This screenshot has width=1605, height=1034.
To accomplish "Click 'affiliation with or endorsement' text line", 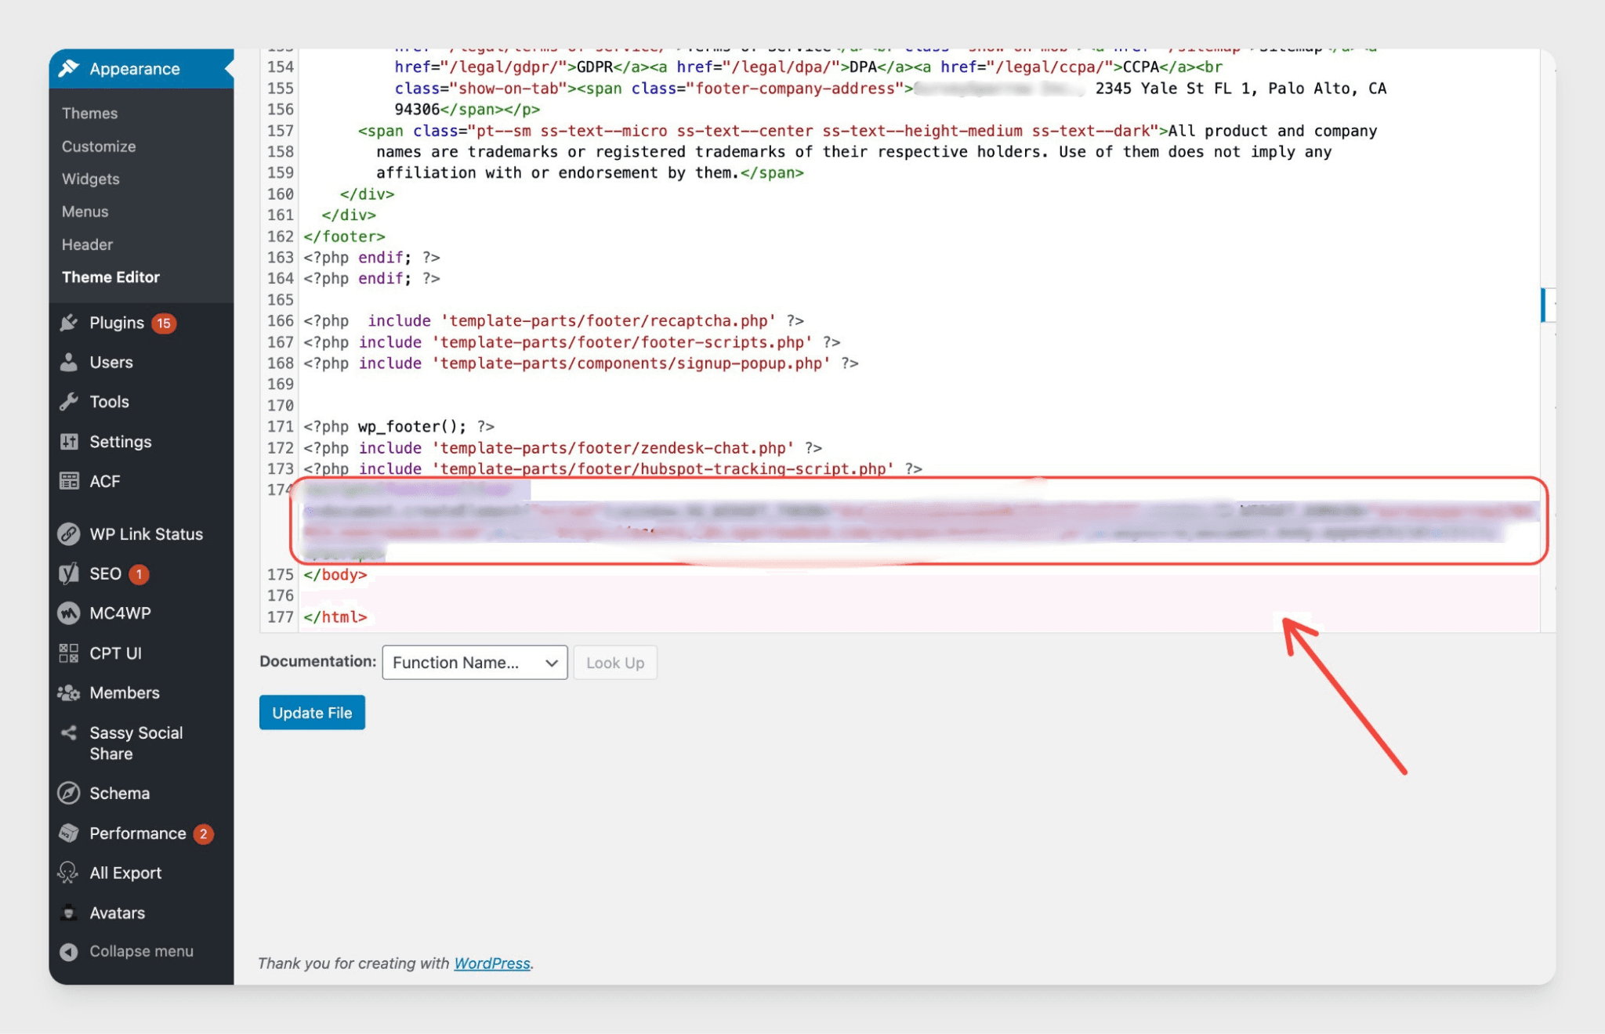I will tap(590, 172).
